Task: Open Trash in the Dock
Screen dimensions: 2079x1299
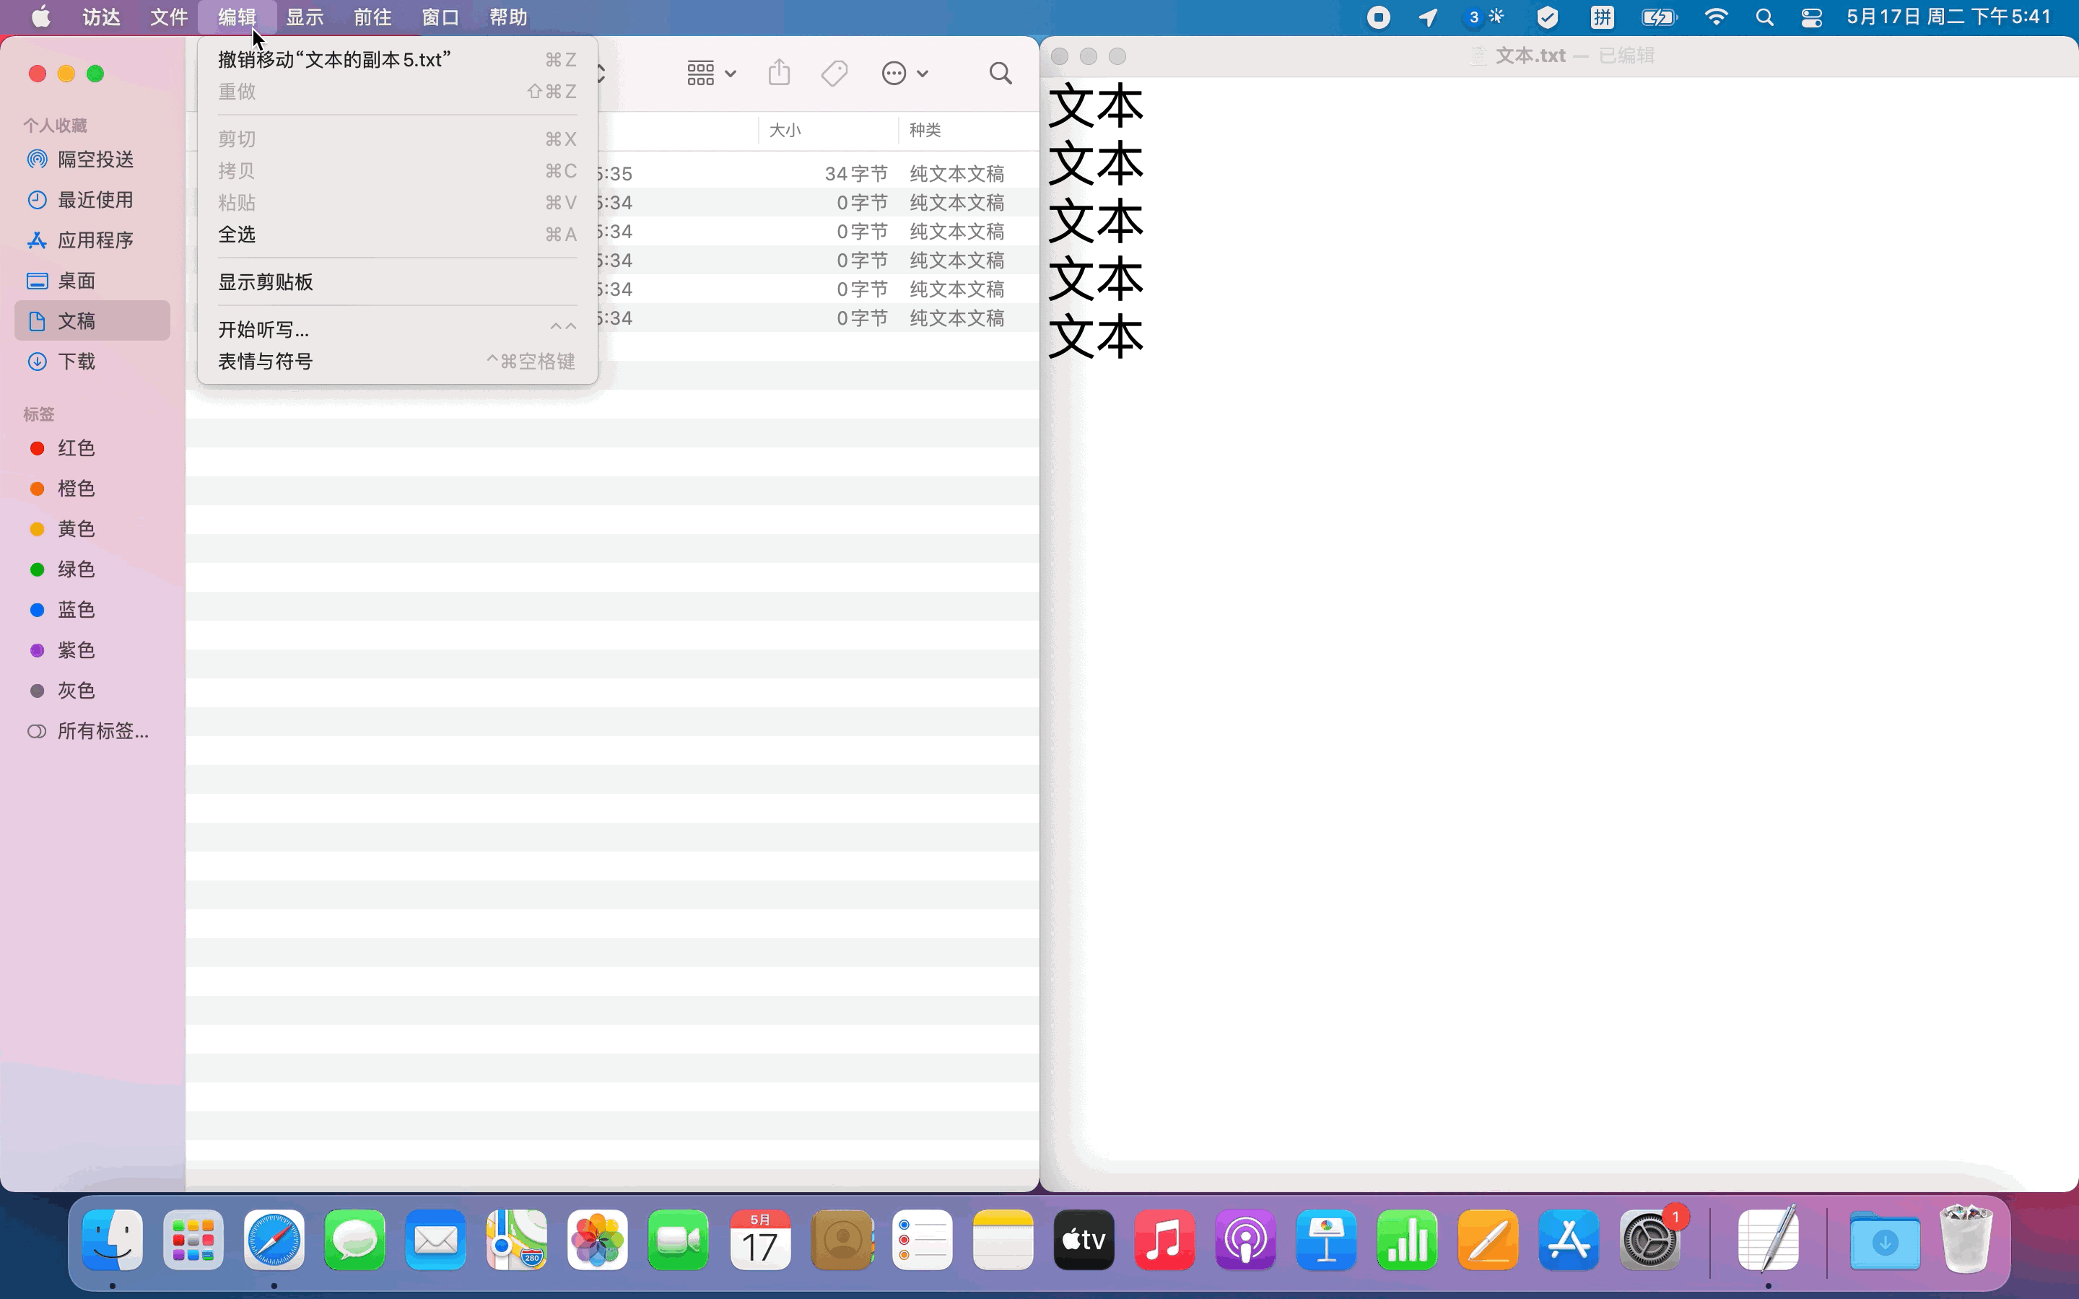Action: tap(1966, 1240)
